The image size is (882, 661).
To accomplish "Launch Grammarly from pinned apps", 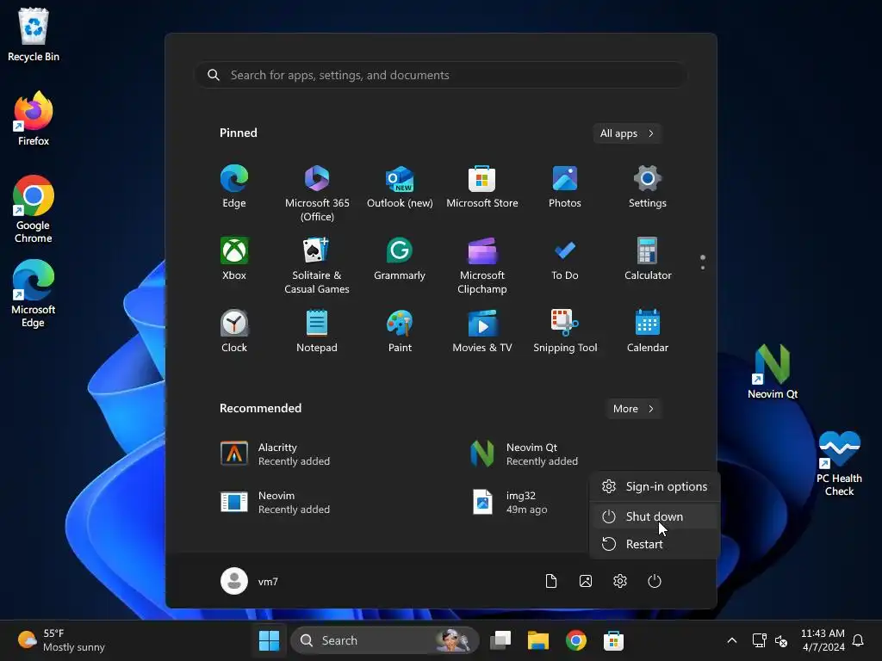I will pos(400,259).
